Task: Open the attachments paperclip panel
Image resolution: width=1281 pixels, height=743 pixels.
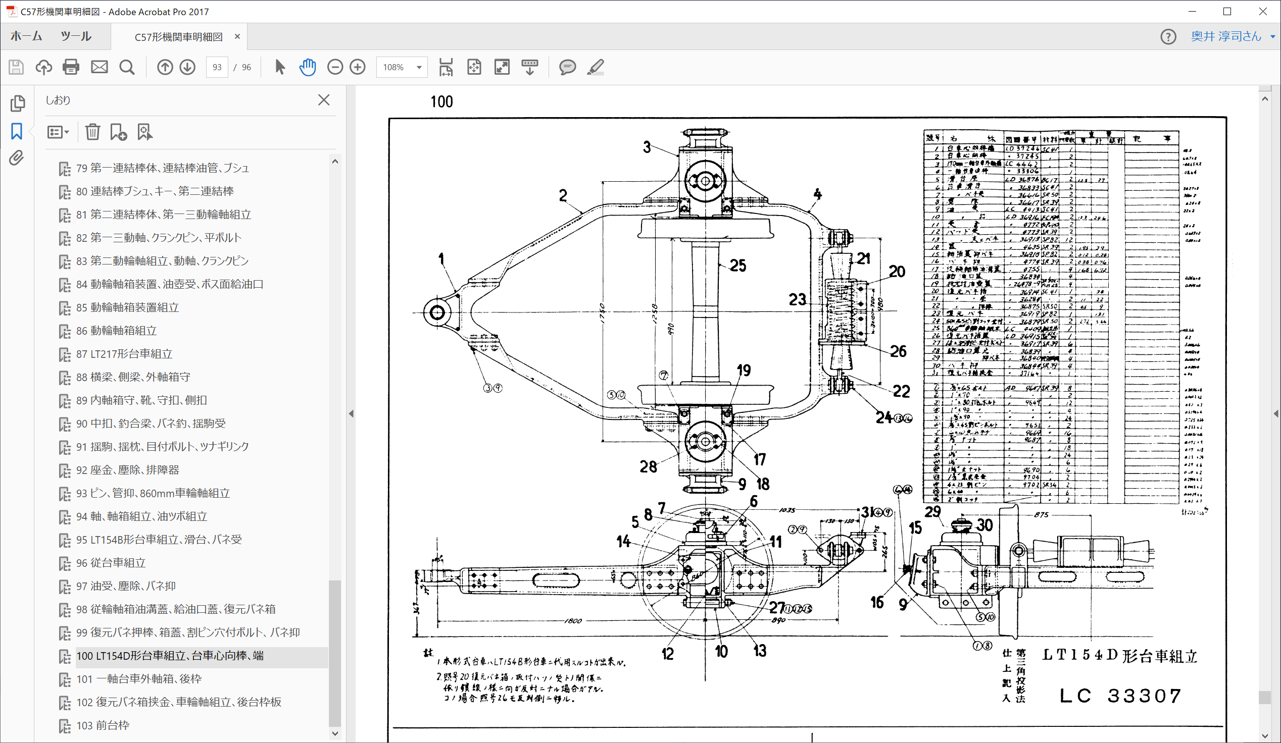Action: pos(17,158)
